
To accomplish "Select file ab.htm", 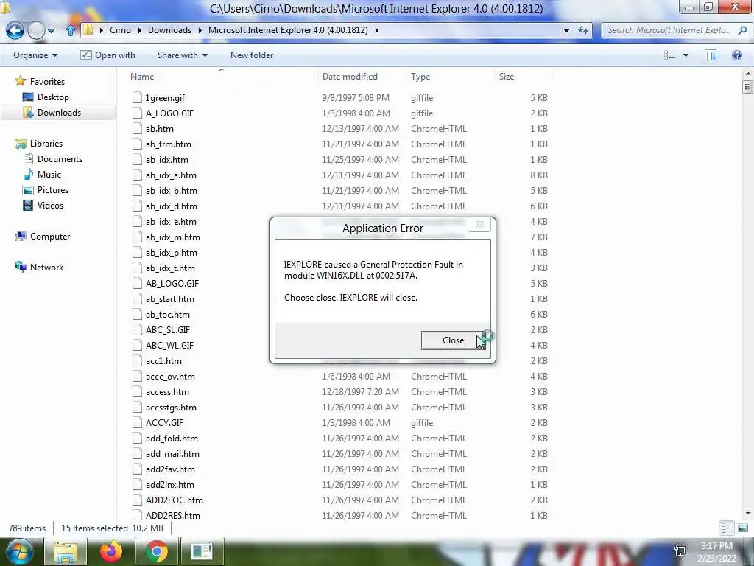I will [x=160, y=129].
